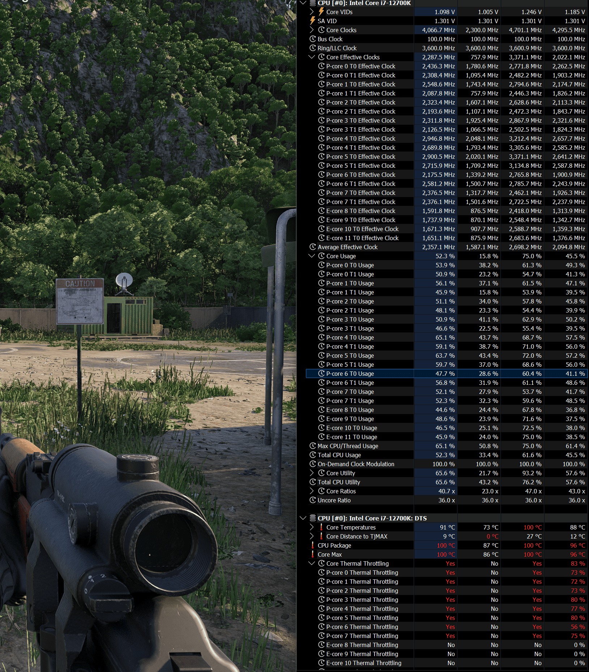Click the Core Clocks clock icon
The image size is (589, 672).
[x=321, y=30]
